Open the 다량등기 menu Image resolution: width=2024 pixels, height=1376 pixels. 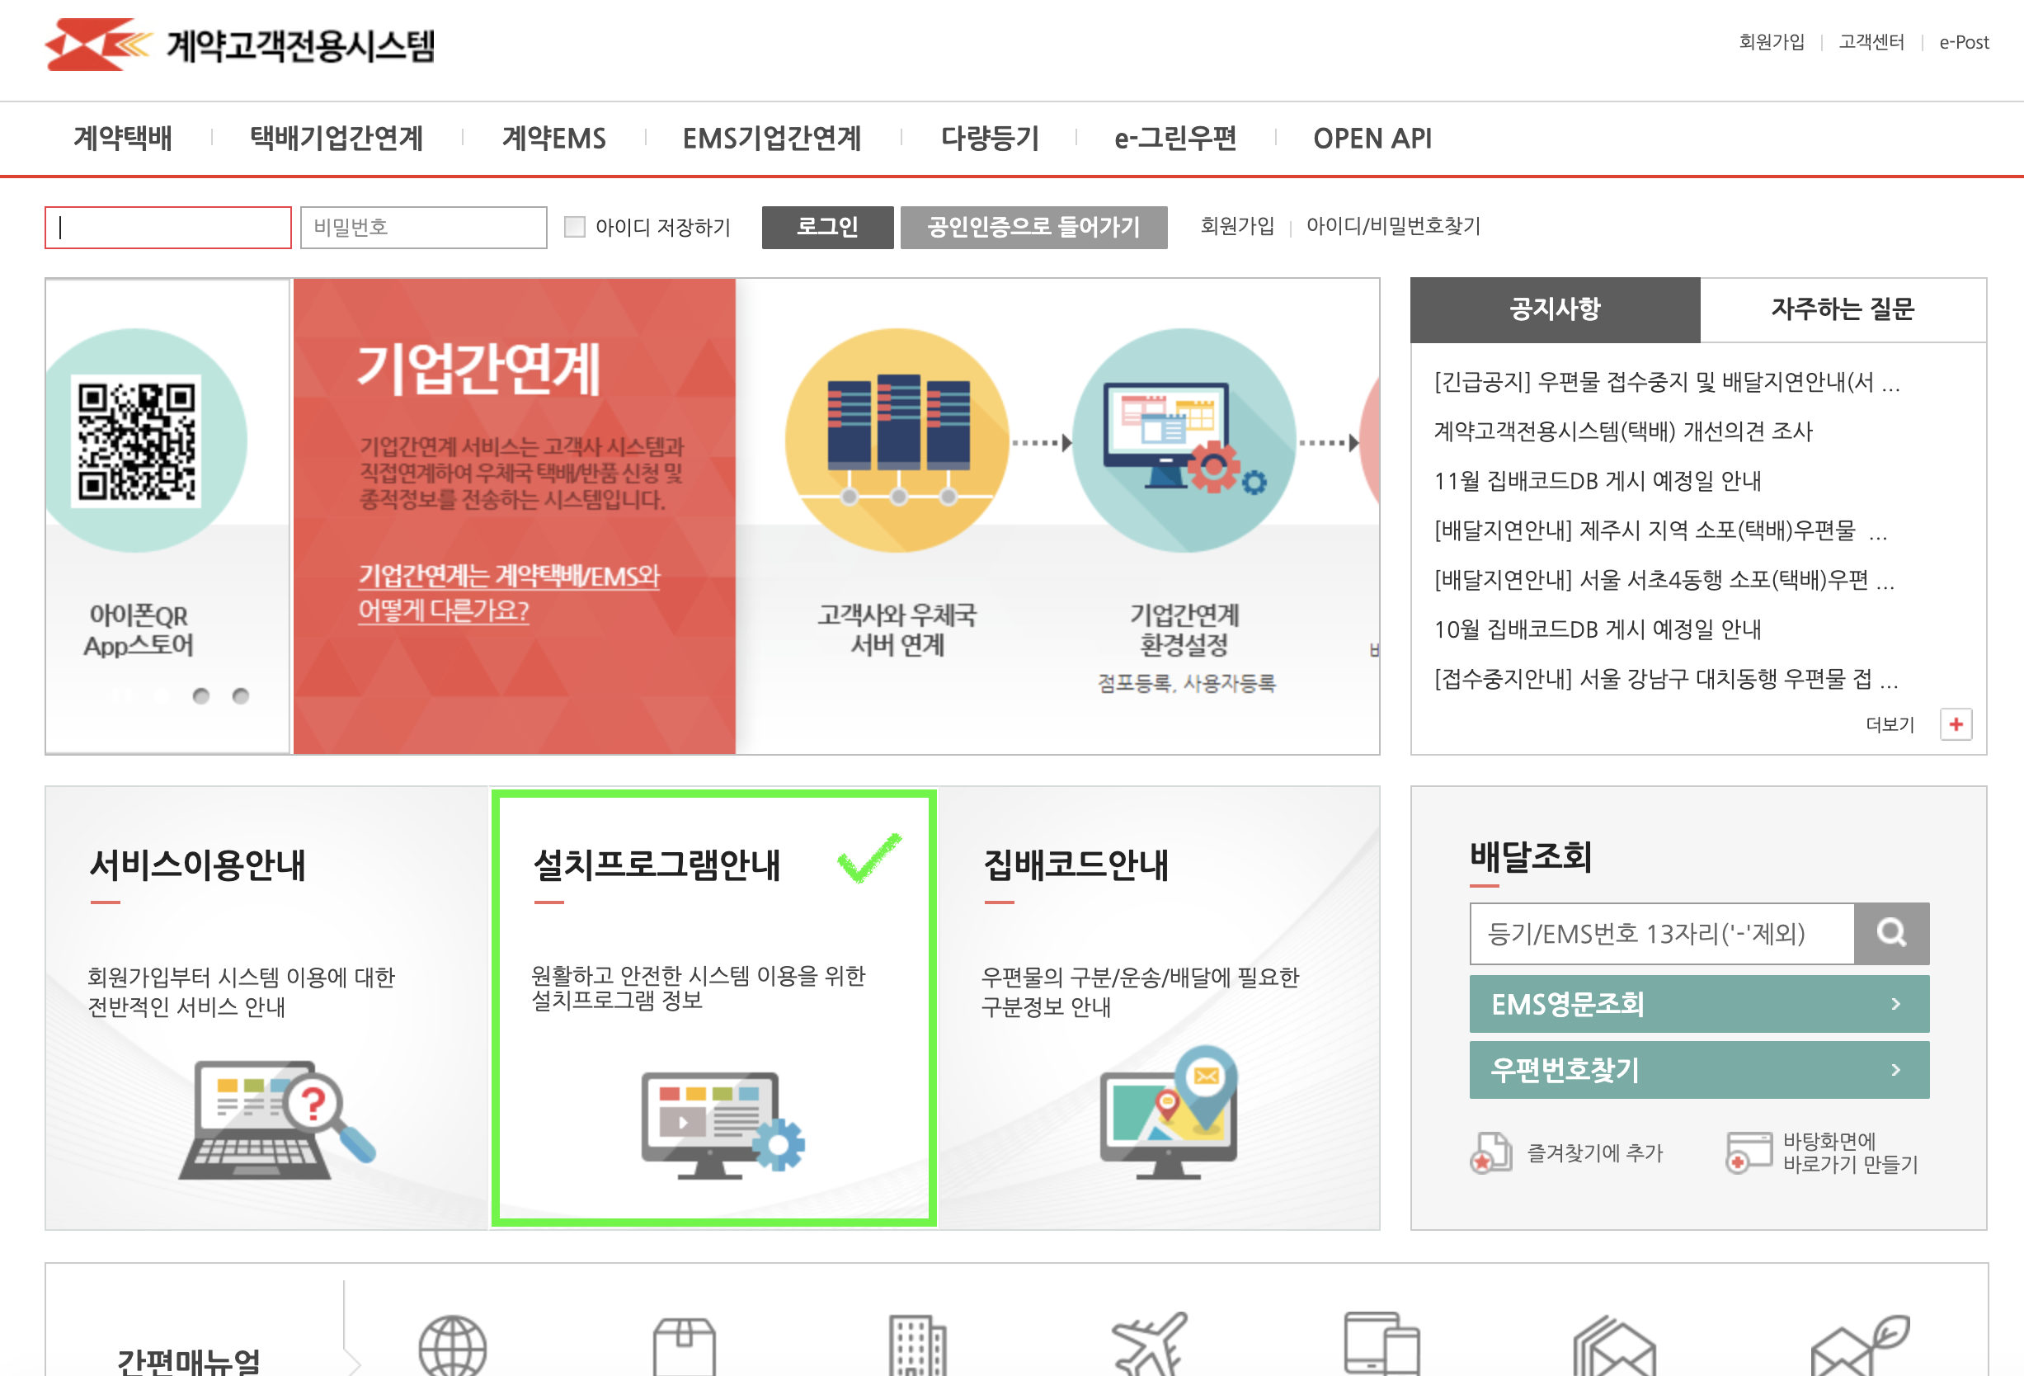[991, 139]
